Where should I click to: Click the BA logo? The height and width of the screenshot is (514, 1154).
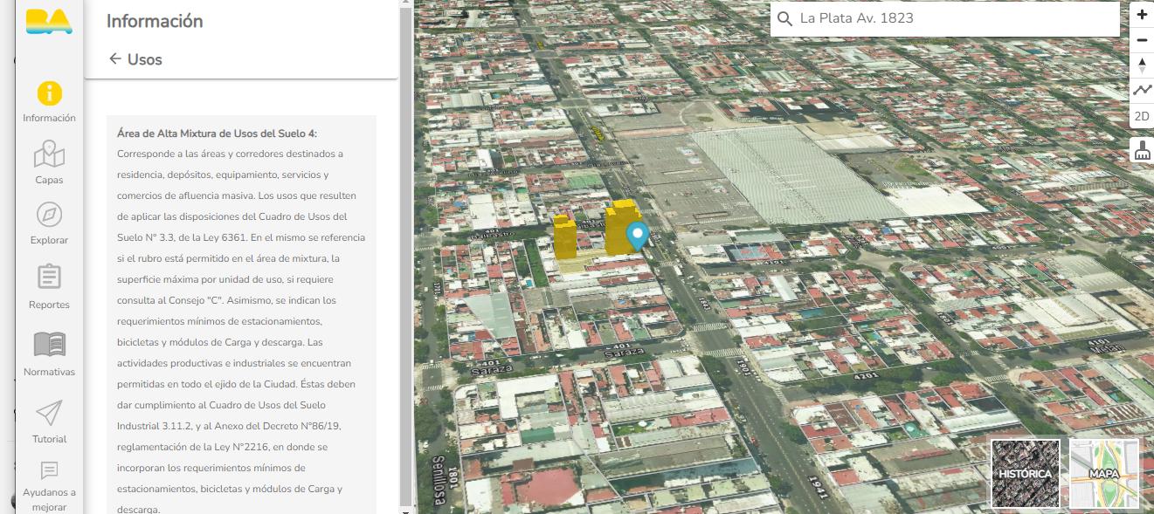point(49,21)
